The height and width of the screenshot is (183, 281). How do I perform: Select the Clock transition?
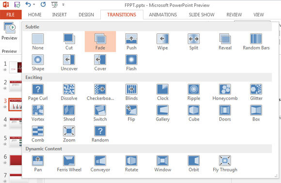pyautogui.click(x=162, y=92)
